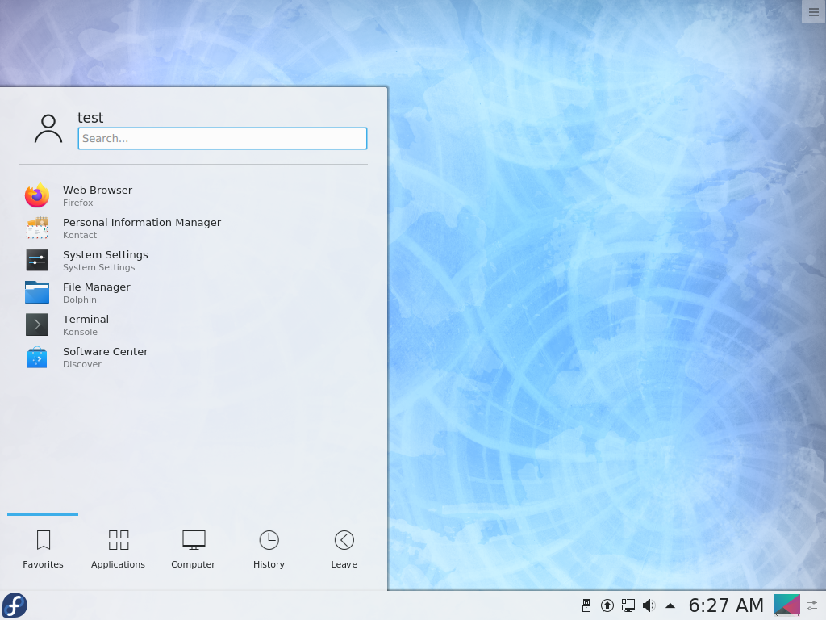The height and width of the screenshot is (620, 826).
Task: Click the Fedora application launcher button
Action: pyautogui.click(x=15, y=605)
